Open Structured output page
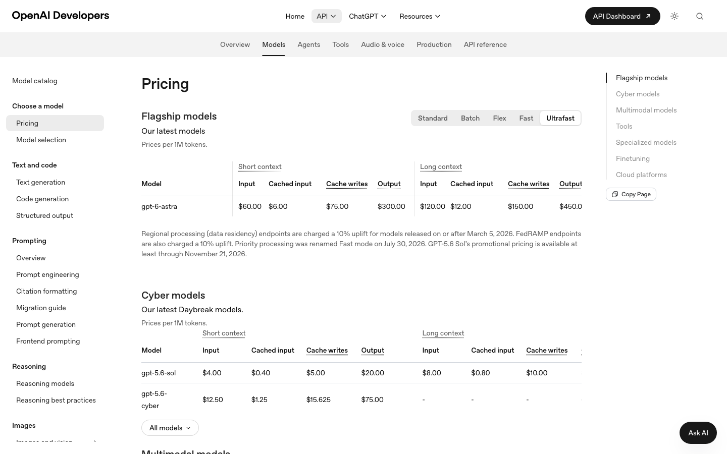 pos(55,215)
